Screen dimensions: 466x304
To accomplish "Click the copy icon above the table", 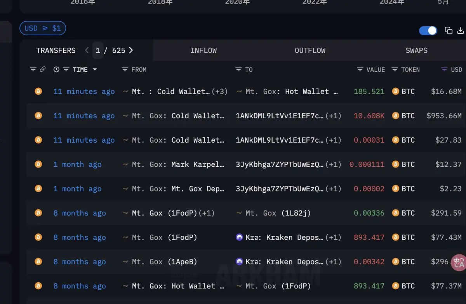I will coord(449,31).
